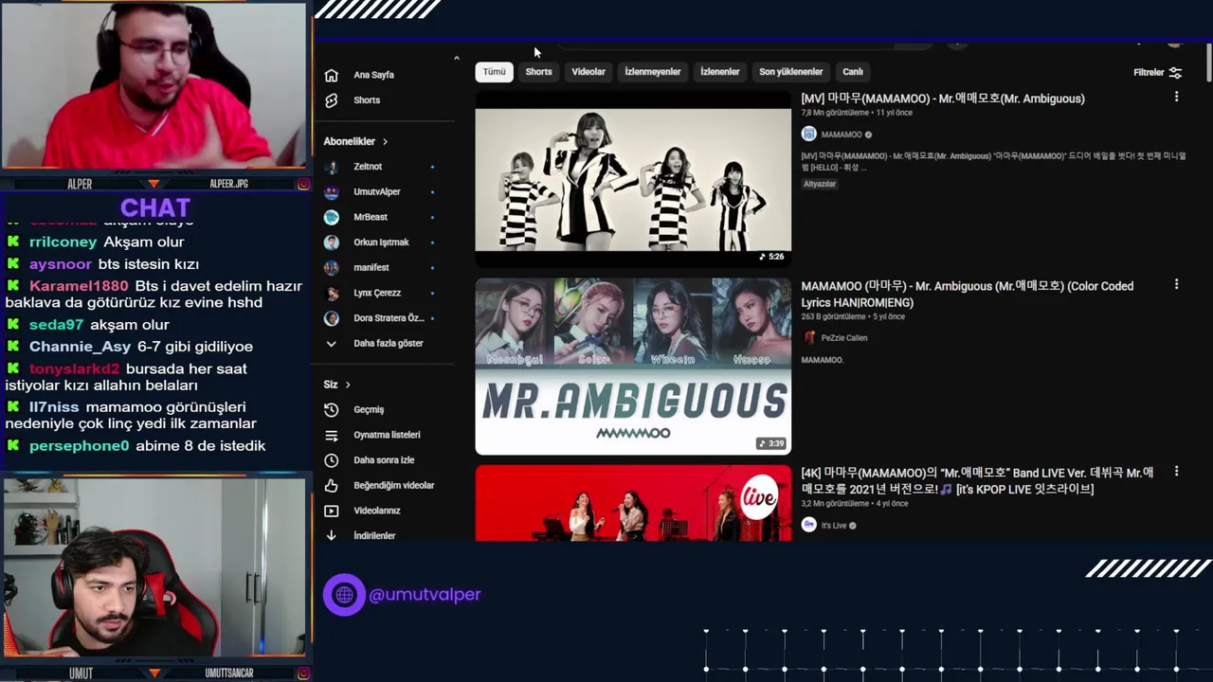The image size is (1213, 682).
Task: Open PeZzie Callen channel name link
Action: click(x=844, y=337)
